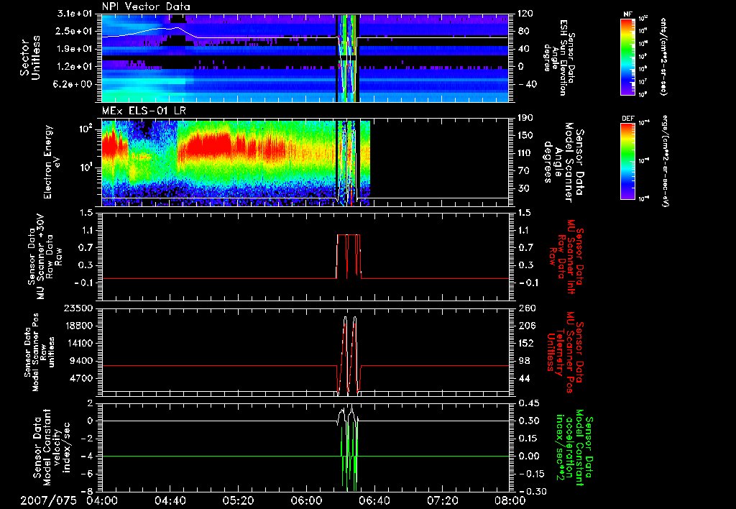Click the "05:20" time axis label

pos(238,500)
